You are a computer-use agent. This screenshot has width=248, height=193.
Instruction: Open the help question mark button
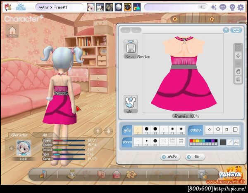click(226, 30)
